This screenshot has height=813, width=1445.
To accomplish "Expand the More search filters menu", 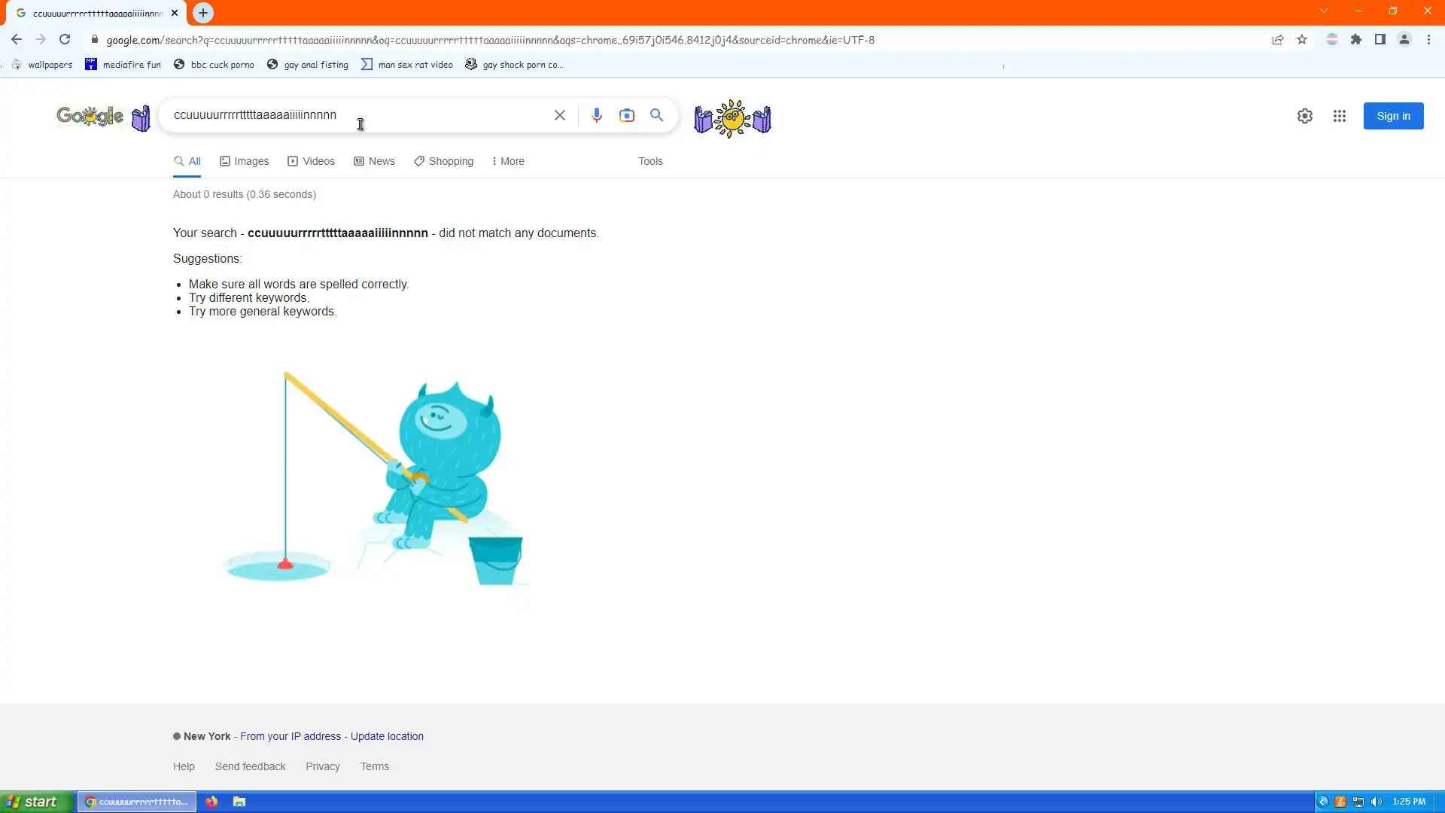I will (x=508, y=161).
